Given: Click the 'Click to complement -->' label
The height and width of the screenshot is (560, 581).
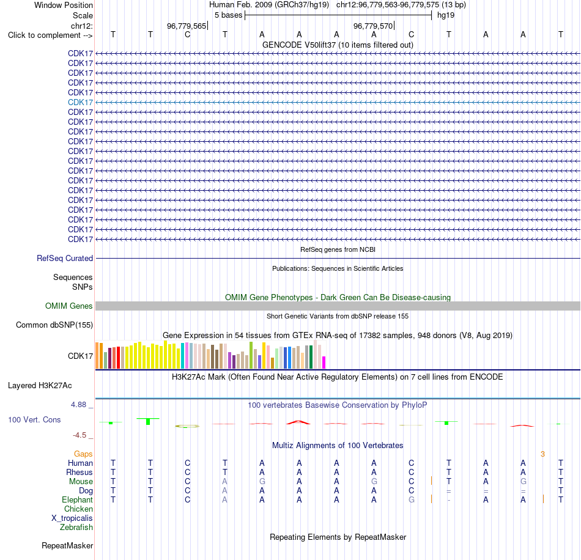Looking at the screenshot, I should tap(50, 35).
